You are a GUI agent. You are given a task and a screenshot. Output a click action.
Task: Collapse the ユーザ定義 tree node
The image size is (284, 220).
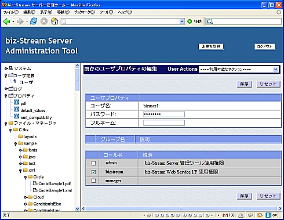tap(6, 75)
